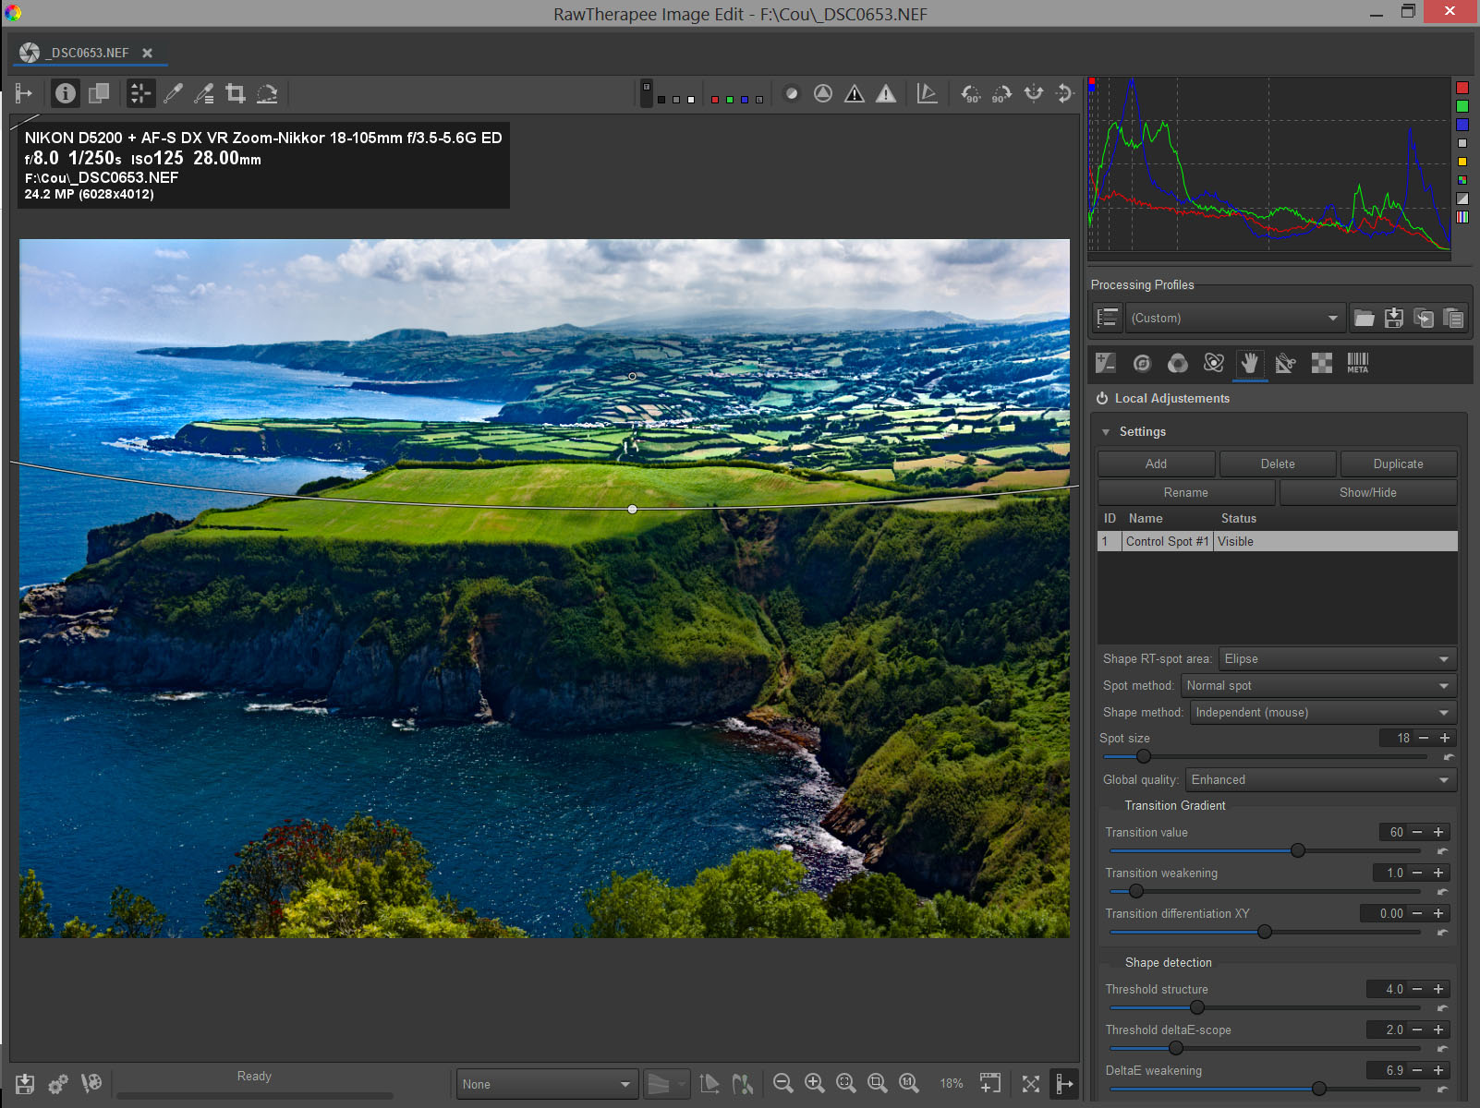Collapse the Settings section
This screenshot has height=1108, width=1480.
tap(1106, 432)
